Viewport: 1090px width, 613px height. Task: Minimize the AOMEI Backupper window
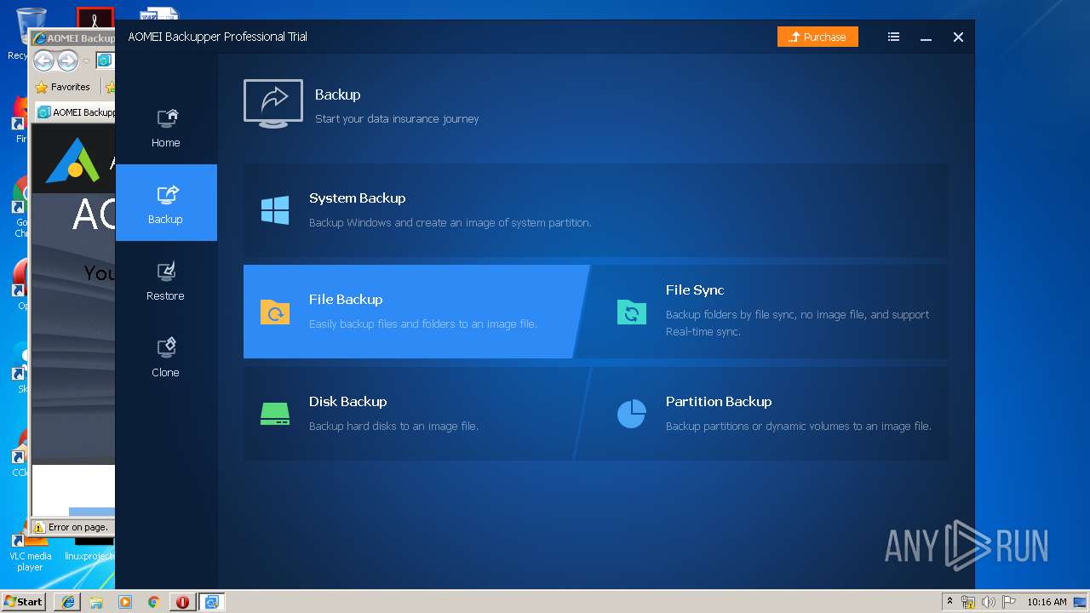click(x=926, y=37)
